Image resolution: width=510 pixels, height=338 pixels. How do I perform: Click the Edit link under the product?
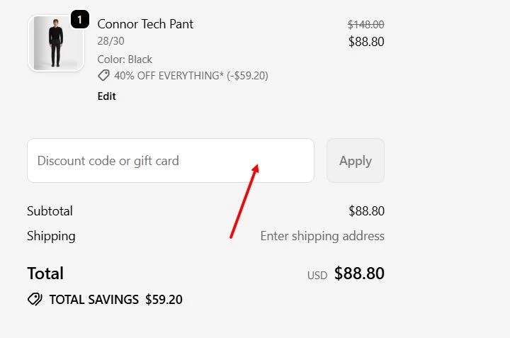[x=107, y=96]
